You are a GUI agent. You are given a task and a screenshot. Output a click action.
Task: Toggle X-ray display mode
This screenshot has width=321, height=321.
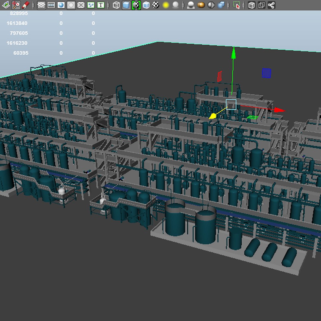[x=251, y=5]
